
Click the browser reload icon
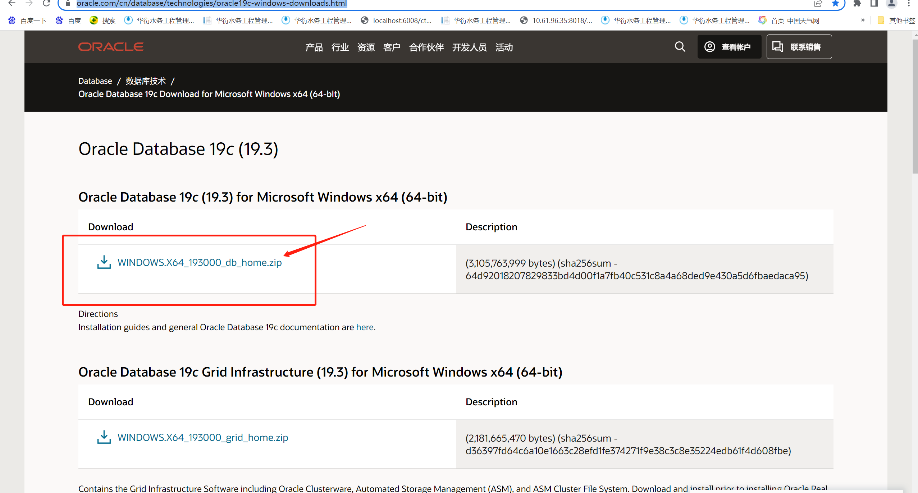[46, 4]
